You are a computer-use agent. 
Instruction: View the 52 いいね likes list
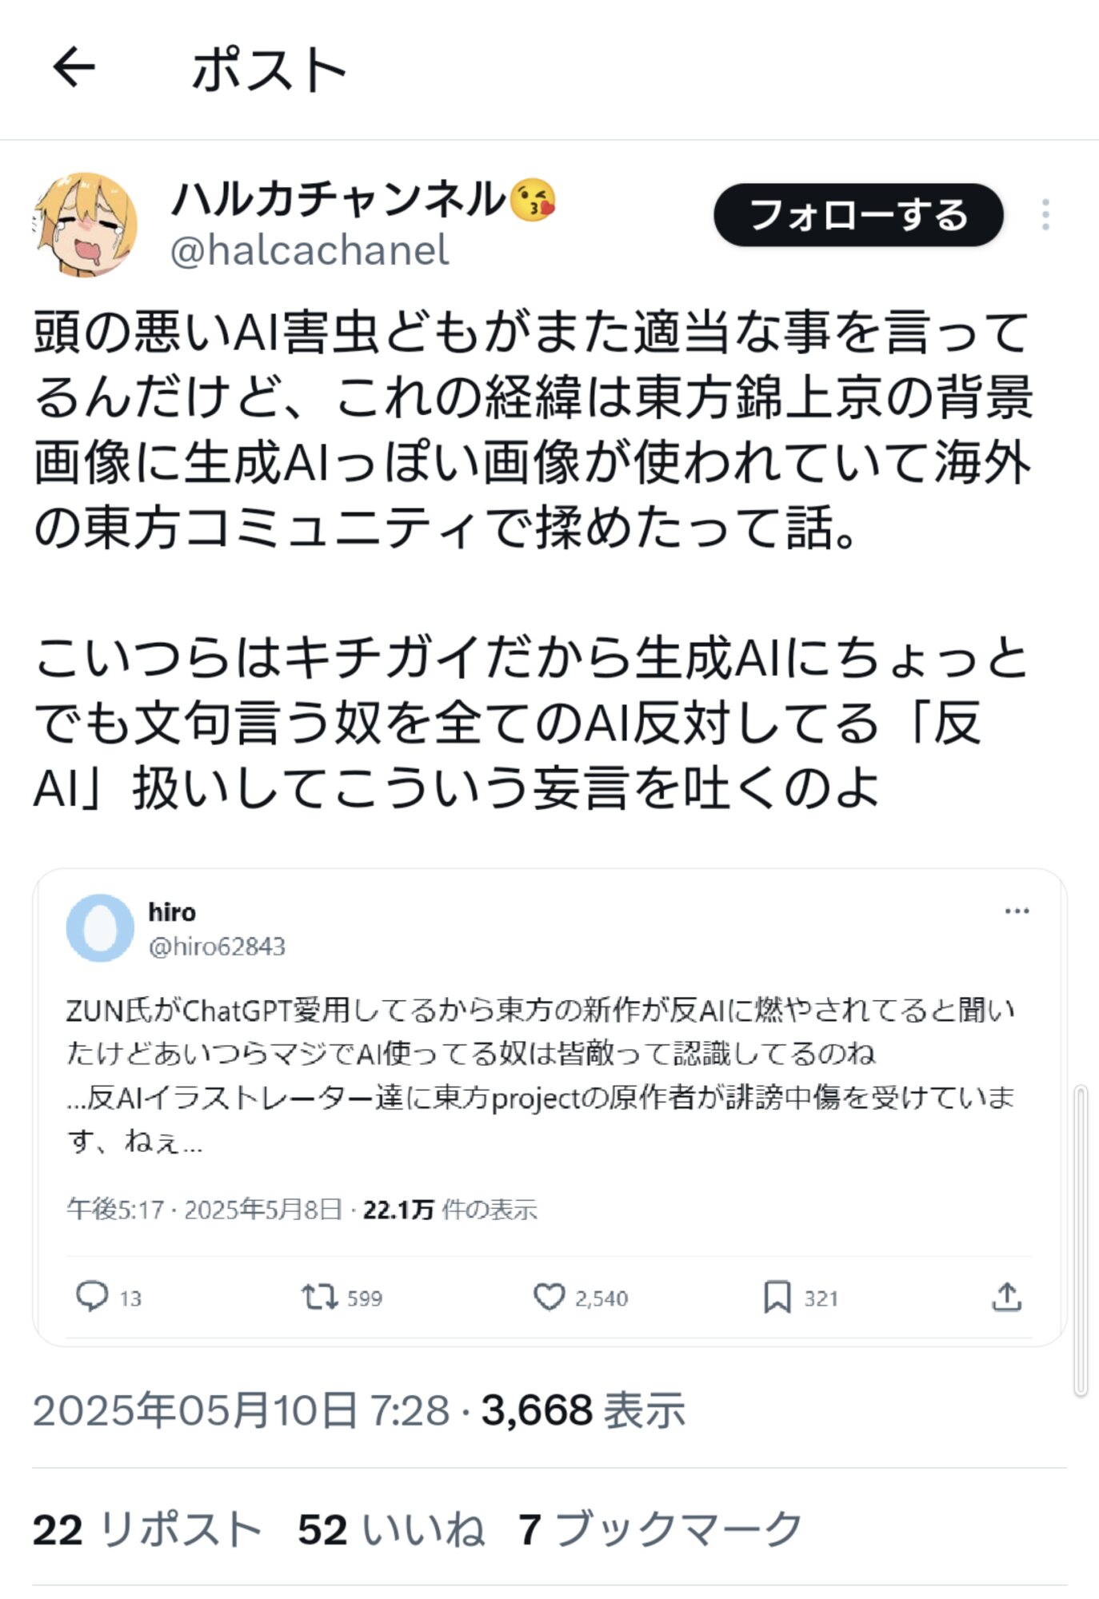click(391, 1529)
